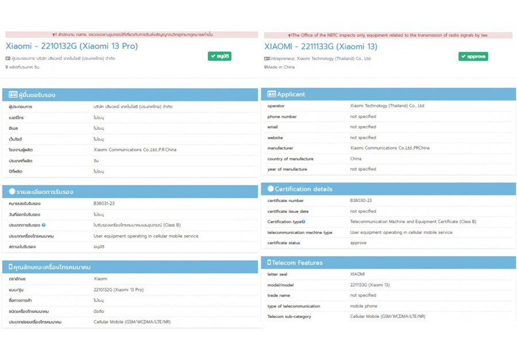Viewport: 517px width, 345px height.
Task: Select the Thai NBTC notice banner at top
Action: [132, 34]
